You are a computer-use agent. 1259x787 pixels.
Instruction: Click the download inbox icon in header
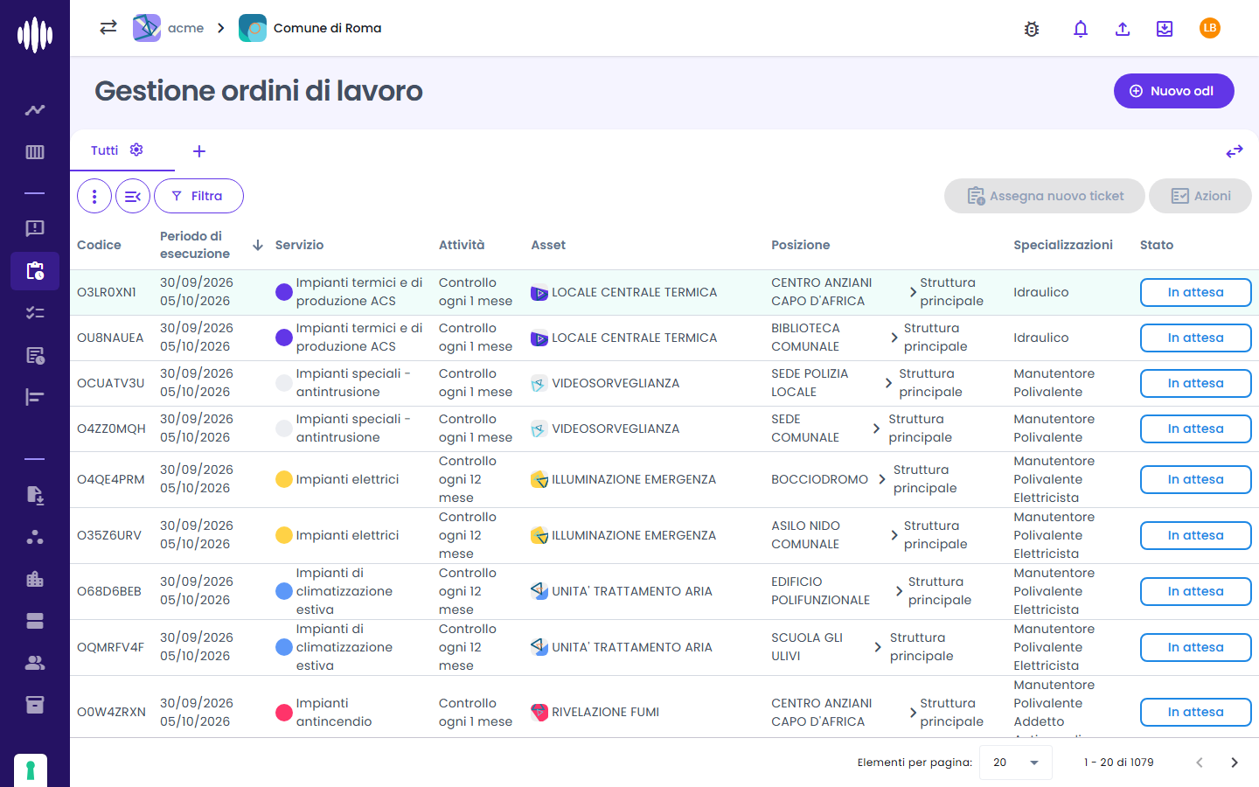[x=1165, y=29]
